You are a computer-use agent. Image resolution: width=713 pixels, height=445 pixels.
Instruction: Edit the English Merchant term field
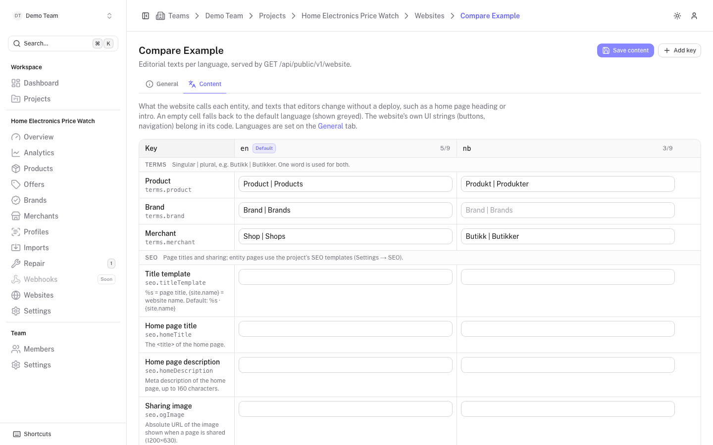pos(346,236)
